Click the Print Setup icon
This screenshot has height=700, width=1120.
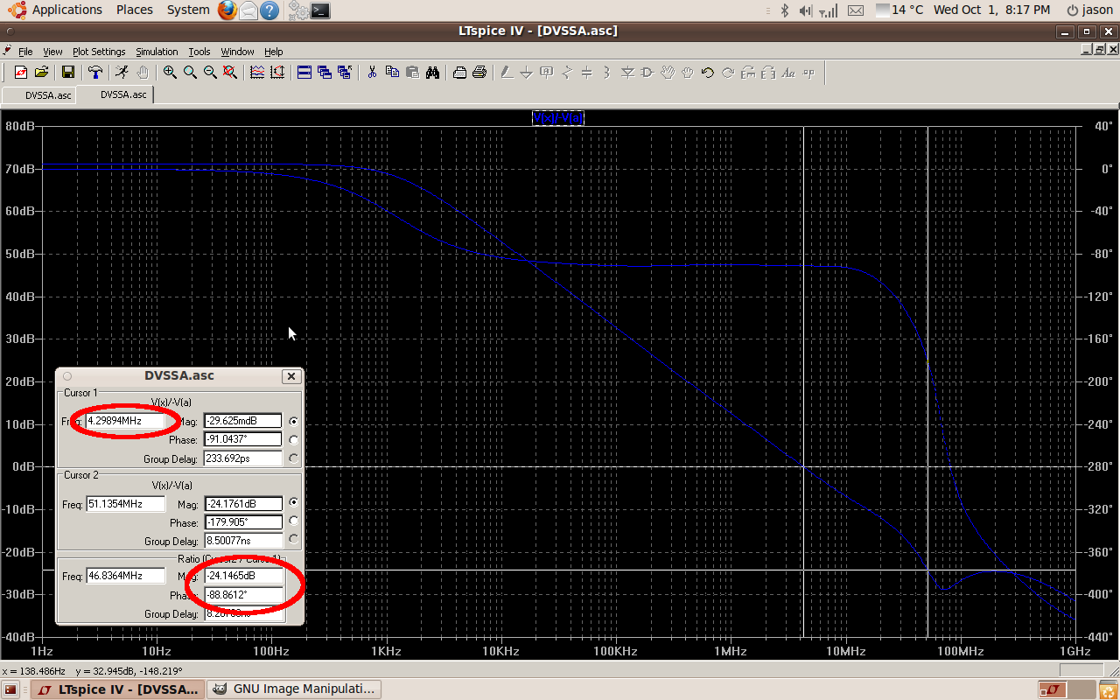[x=459, y=73]
